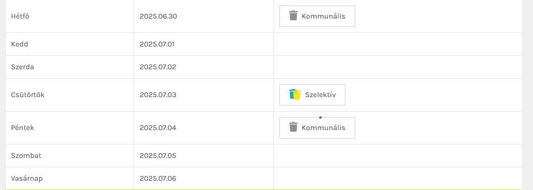Select the date 2025.07.01

tap(157, 44)
